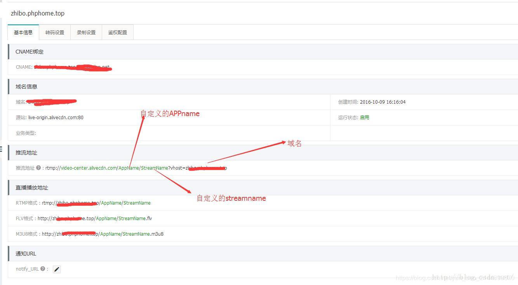Click the CNAME: field label
The height and width of the screenshot is (285, 518).
(24, 67)
